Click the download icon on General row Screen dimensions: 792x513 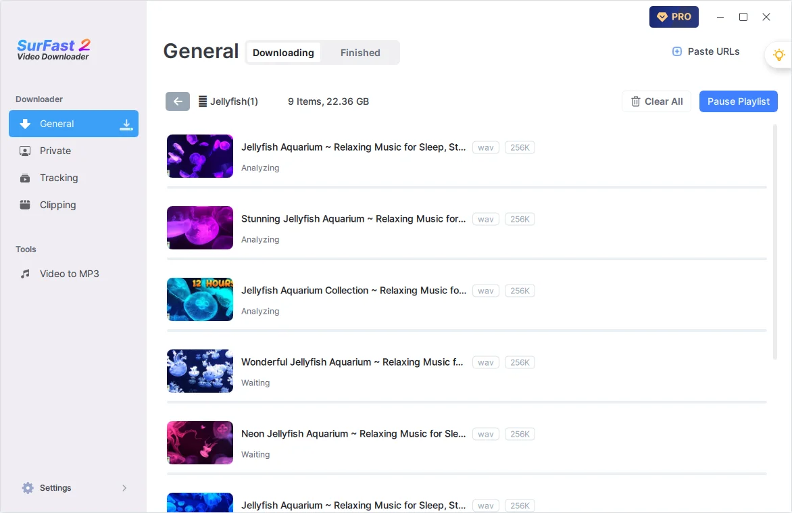click(x=126, y=124)
